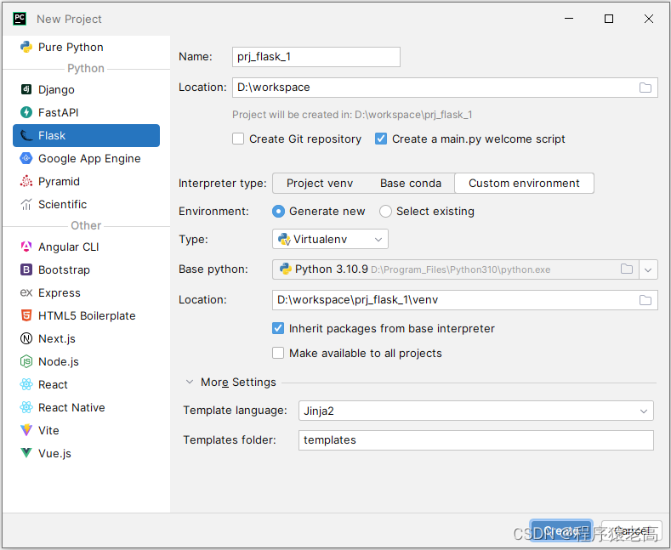Select Custom environment interpreter type
The height and width of the screenshot is (550, 671).
(x=524, y=184)
